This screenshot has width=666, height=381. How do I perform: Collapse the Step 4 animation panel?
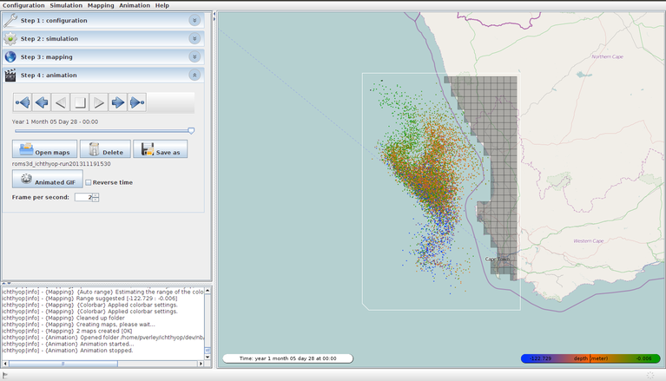tap(195, 76)
